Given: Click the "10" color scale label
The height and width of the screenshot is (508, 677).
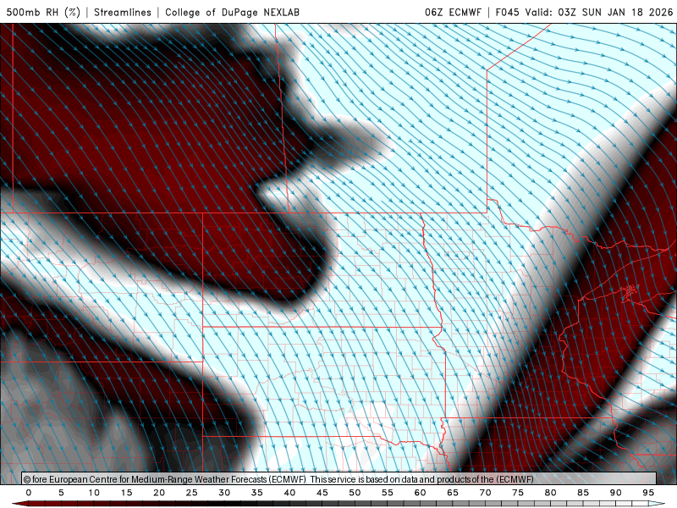Looking at the screenshot, I should click(x=94, y=493).
